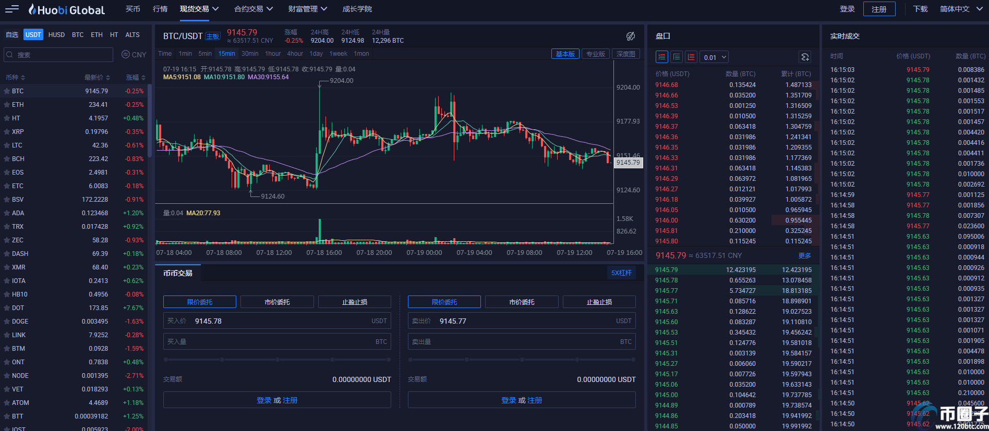This screenshot has width=989, height=431.
Task: Click the buy amount percentage slider
Action: (277, 360)
